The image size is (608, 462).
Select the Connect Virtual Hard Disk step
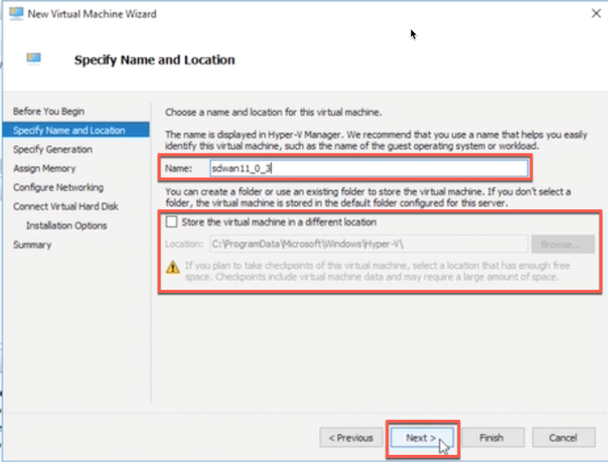(x=66, y=206)
